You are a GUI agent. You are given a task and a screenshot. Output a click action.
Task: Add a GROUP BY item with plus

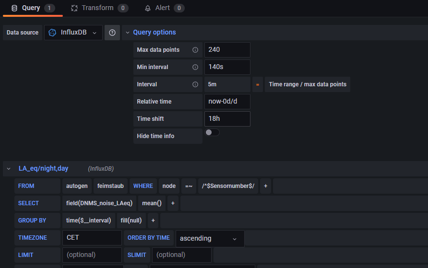pos(153,220)
